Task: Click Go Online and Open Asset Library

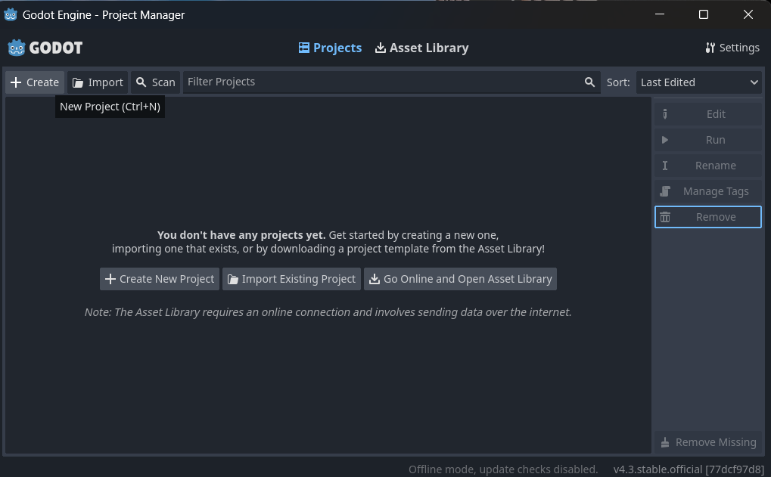Action: 460,279
